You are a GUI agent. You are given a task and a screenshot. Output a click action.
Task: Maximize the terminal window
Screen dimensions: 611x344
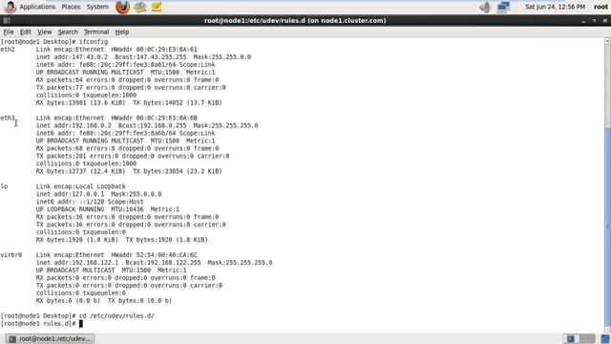tap(594, 21)
